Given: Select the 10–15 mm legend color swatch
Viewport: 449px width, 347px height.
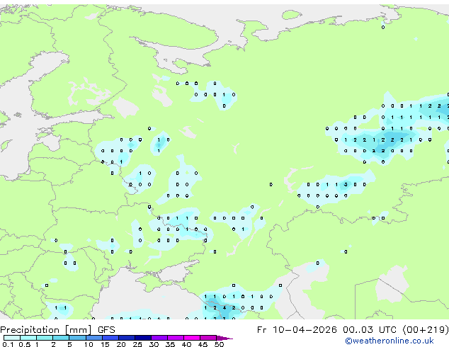Looking at the screenshot, I should 94,338.
